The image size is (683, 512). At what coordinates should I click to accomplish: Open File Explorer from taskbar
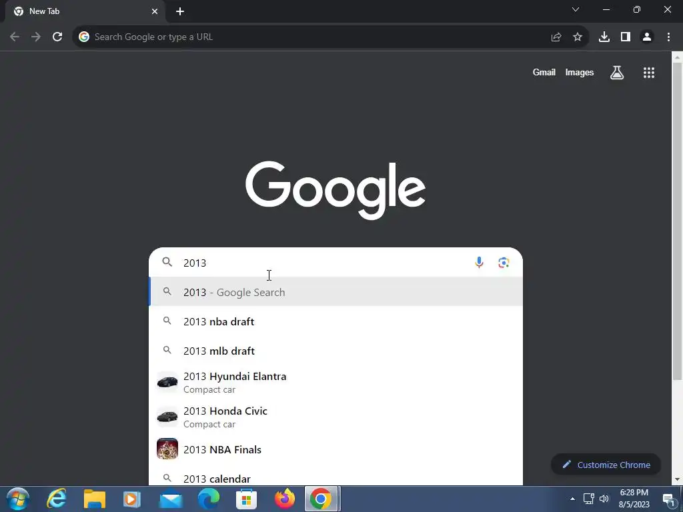point(95,499)
